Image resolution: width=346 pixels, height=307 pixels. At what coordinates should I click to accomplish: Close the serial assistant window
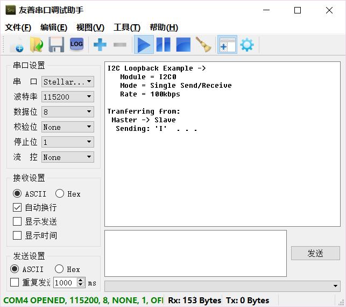click(x=329, y=10)
